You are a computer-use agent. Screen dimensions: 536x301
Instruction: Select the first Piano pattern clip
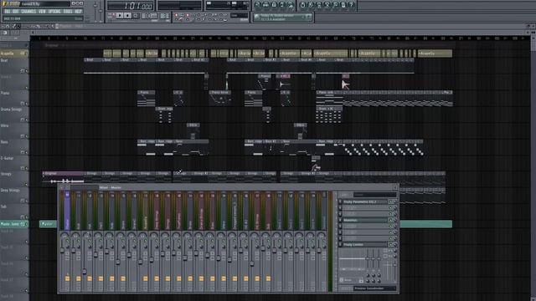(147, 99)
